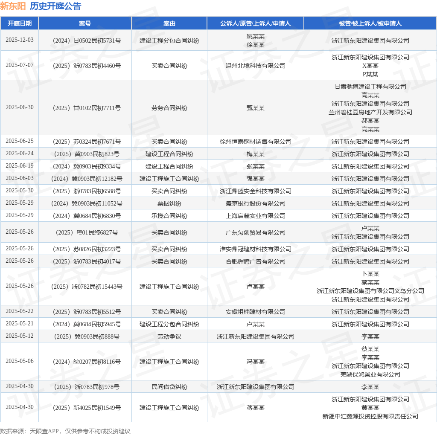Image resolution: width=437 pixels, height=435 pixels.
Task: Click plaintiff 上海启麓实业有限公司
Action: tap(255, 216)
